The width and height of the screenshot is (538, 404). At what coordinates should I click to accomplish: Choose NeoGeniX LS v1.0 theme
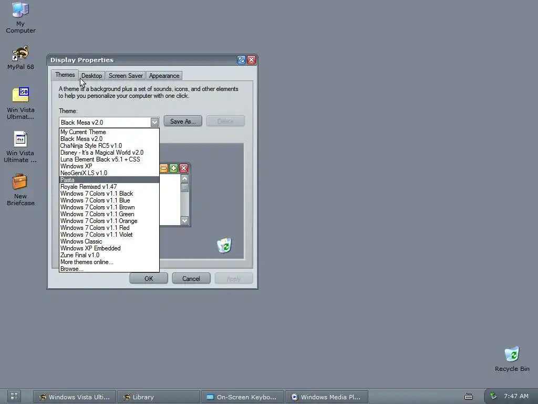click(x=109, y=173)
